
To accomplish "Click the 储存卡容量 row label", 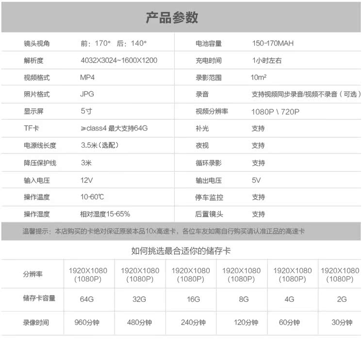I will tap(39, 298).
